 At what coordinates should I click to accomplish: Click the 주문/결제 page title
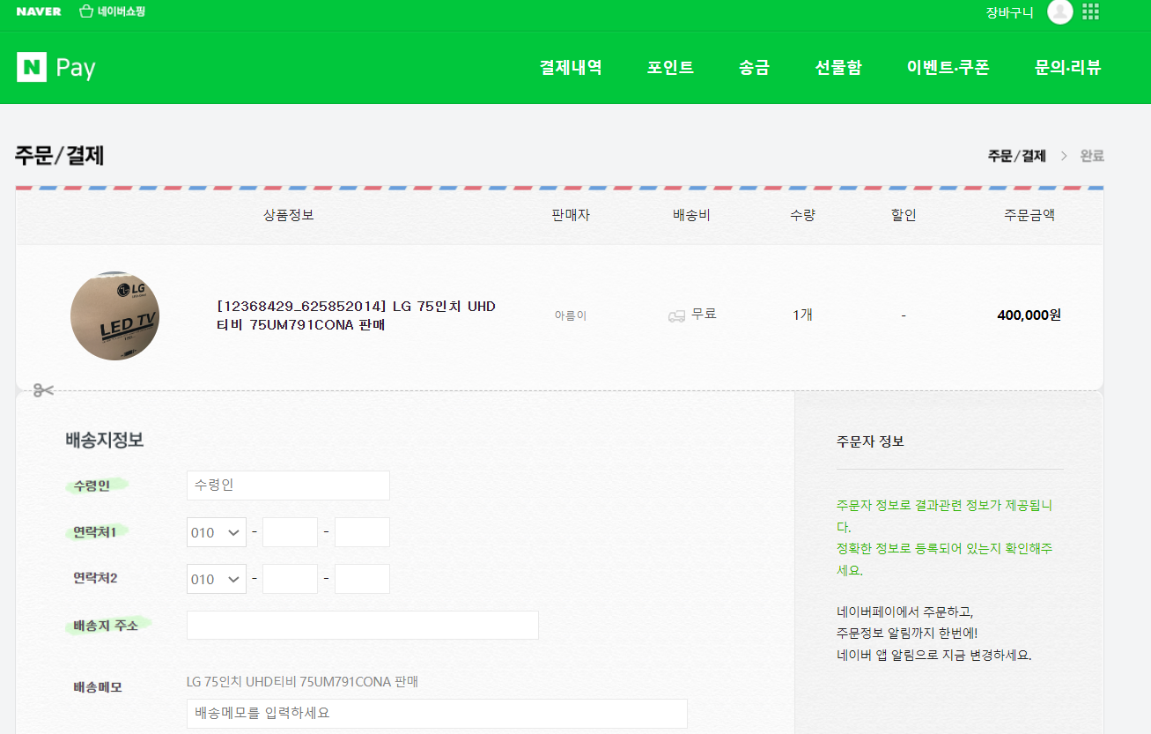(x=60, y=156)
